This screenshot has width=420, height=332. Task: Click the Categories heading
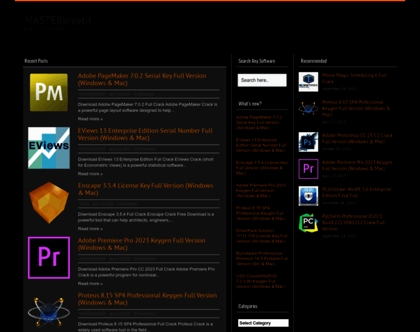pos(248,306)
